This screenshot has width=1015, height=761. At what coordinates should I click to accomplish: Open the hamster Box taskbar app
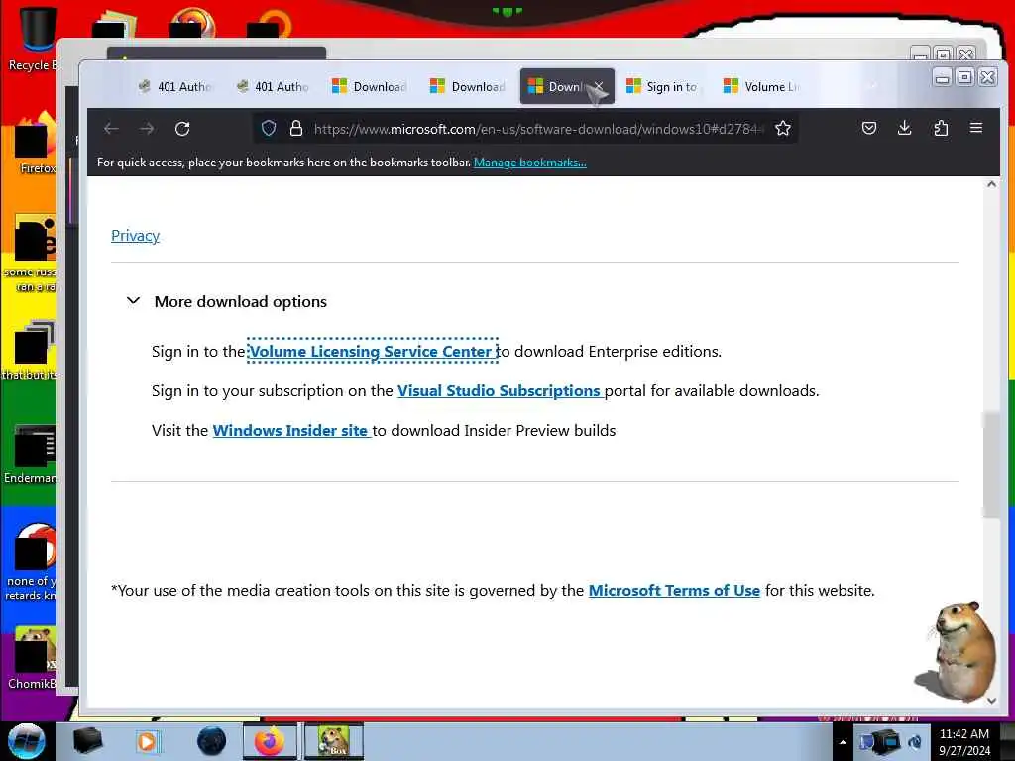click(334, 741)
